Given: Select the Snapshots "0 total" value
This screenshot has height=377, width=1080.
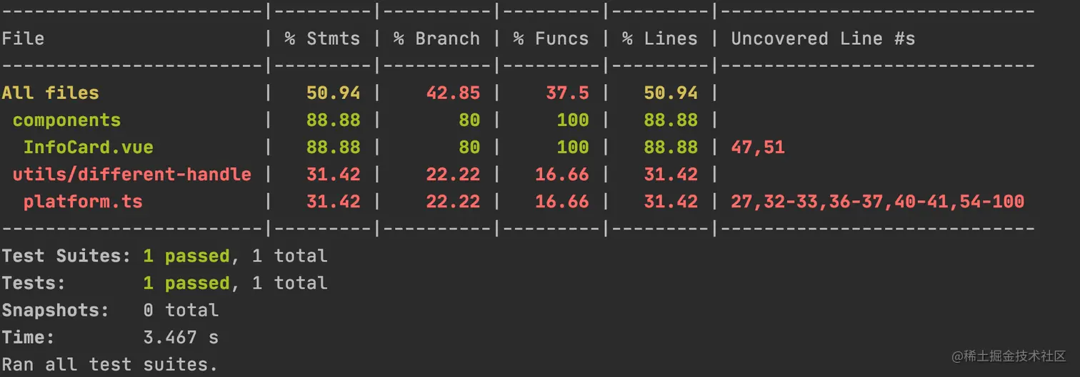Looking at the screenshot, I should coord(181,310).
